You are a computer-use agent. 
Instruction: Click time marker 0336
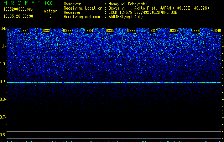tap(131, 31)
